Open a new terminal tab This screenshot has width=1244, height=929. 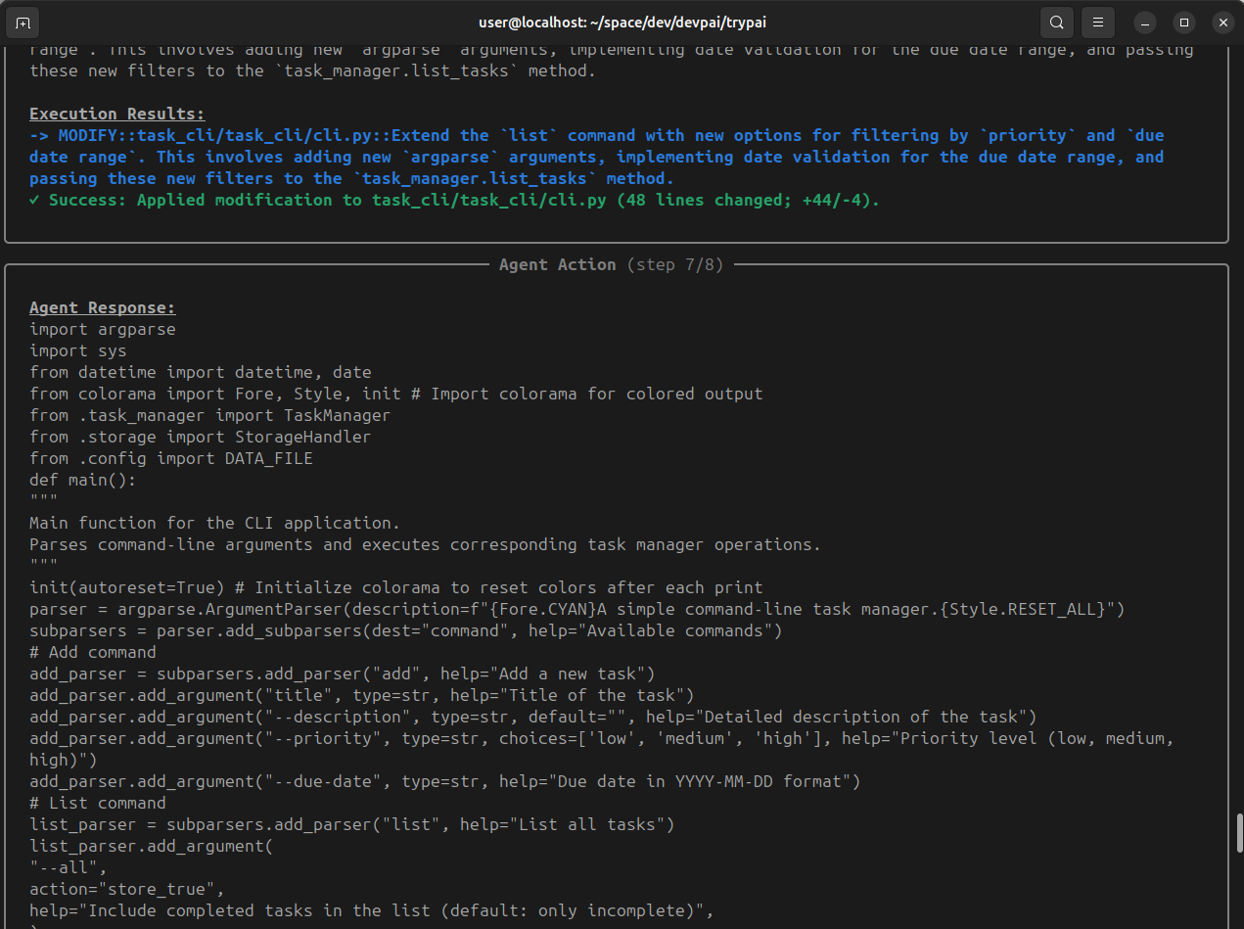coord(23,22)
